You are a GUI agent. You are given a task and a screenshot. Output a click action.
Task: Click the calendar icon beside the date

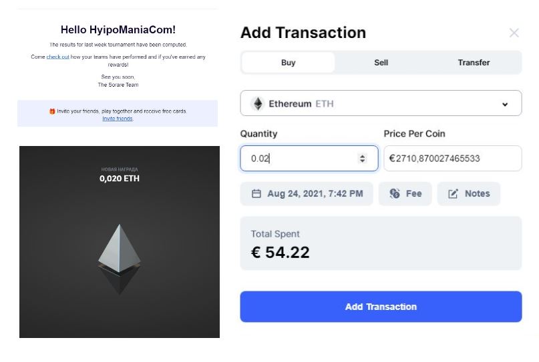coord(256,194)
